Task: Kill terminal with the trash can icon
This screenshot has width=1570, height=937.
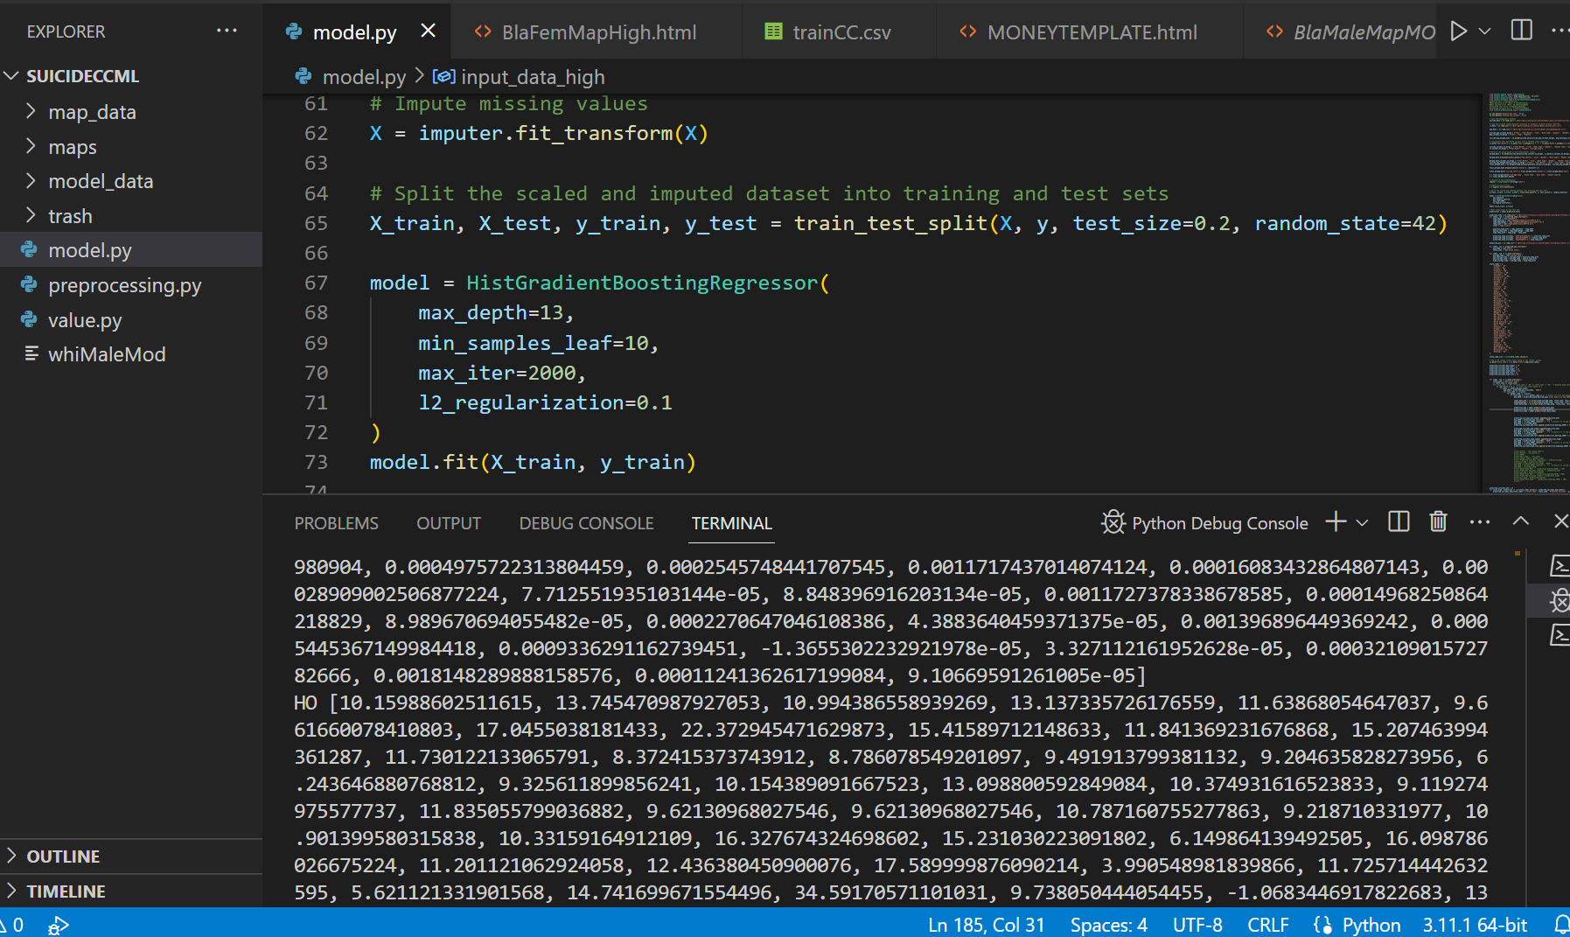Action: point(1438,522)
